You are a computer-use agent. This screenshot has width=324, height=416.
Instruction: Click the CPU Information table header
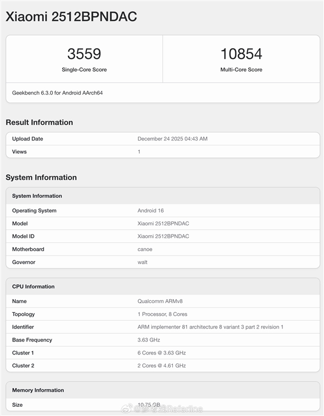(33, 286)
